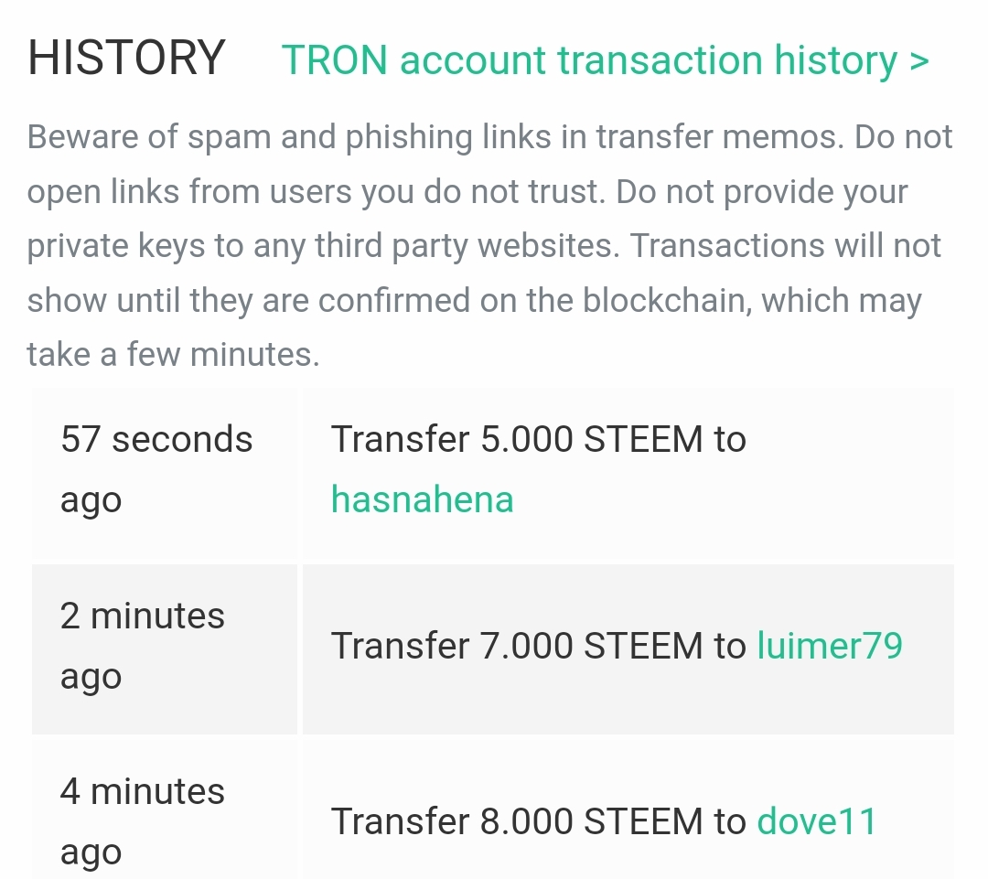Open the hasnahena user profile
988x879 pixels.
tap(422, 499)
